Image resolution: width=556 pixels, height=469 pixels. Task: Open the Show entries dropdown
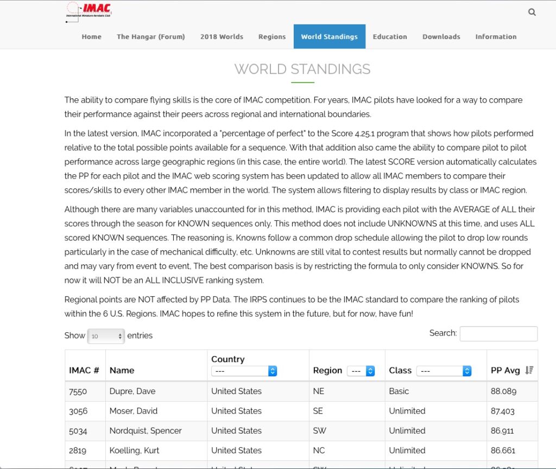pyautogui.click(x=106, y=336)
